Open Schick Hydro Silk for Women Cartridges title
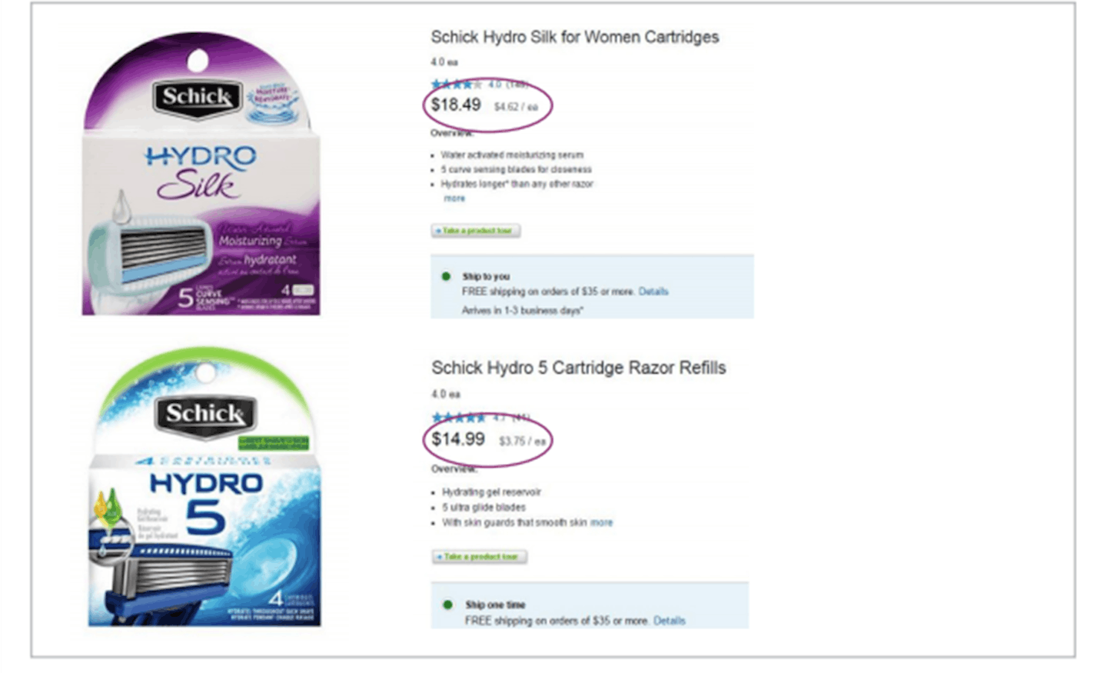The width and height of the screenshot is (1107, 673). coord(575,37)
